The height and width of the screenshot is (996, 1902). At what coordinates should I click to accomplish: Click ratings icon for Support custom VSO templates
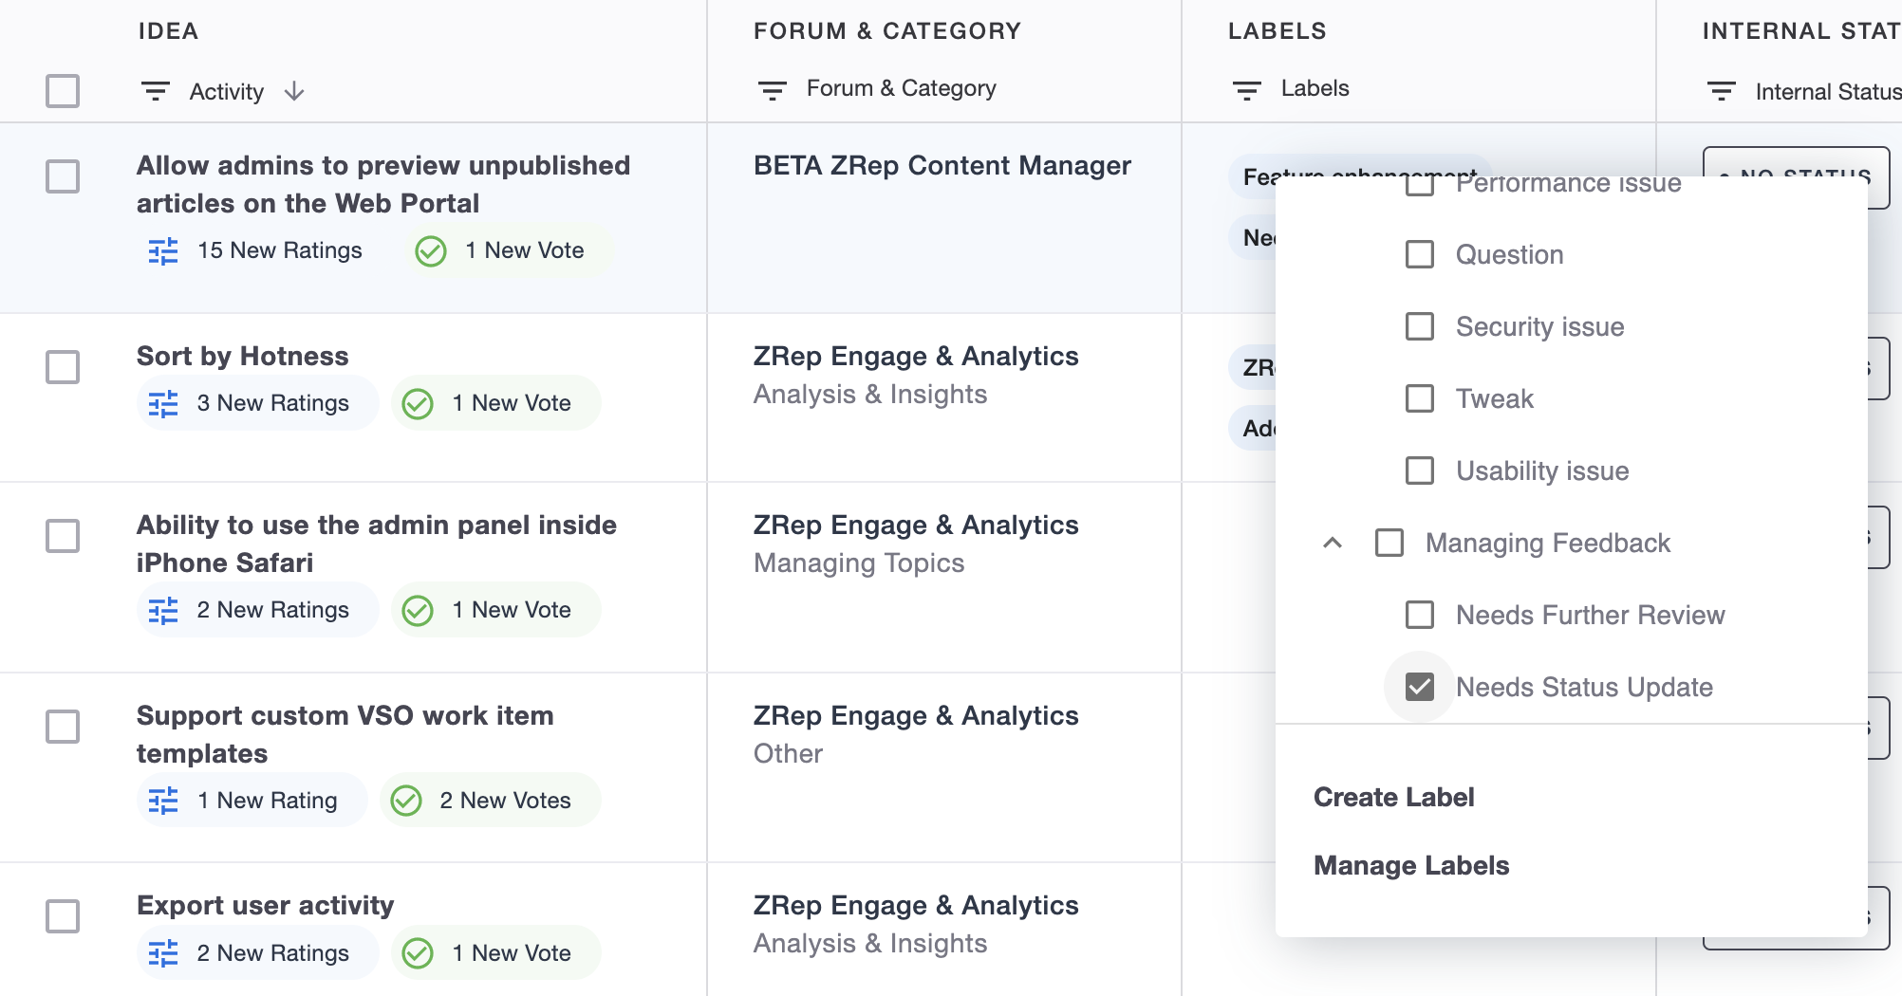click(163, 801)
